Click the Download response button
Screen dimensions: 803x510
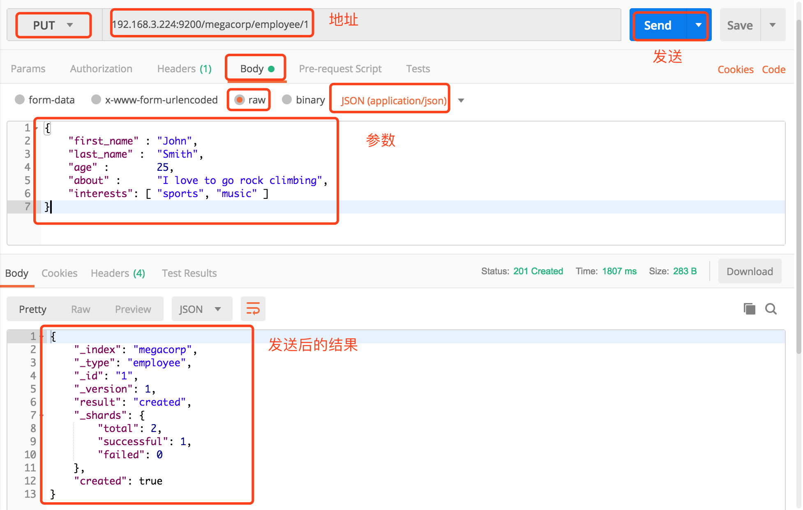[x=749, y=271]
